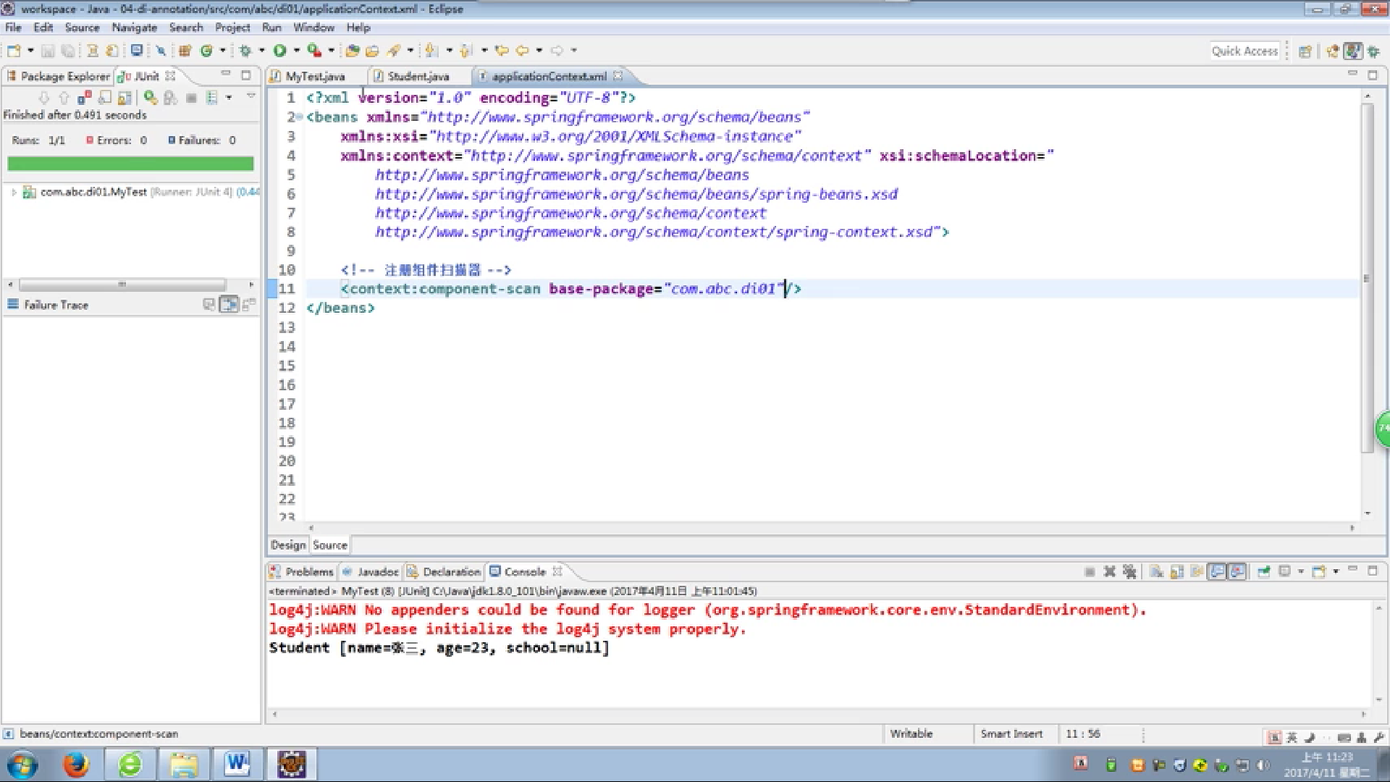This screenshot has width=1390, height=782.
Task: Switch to the MyTest.java editor tab
Action: [314, 76]
